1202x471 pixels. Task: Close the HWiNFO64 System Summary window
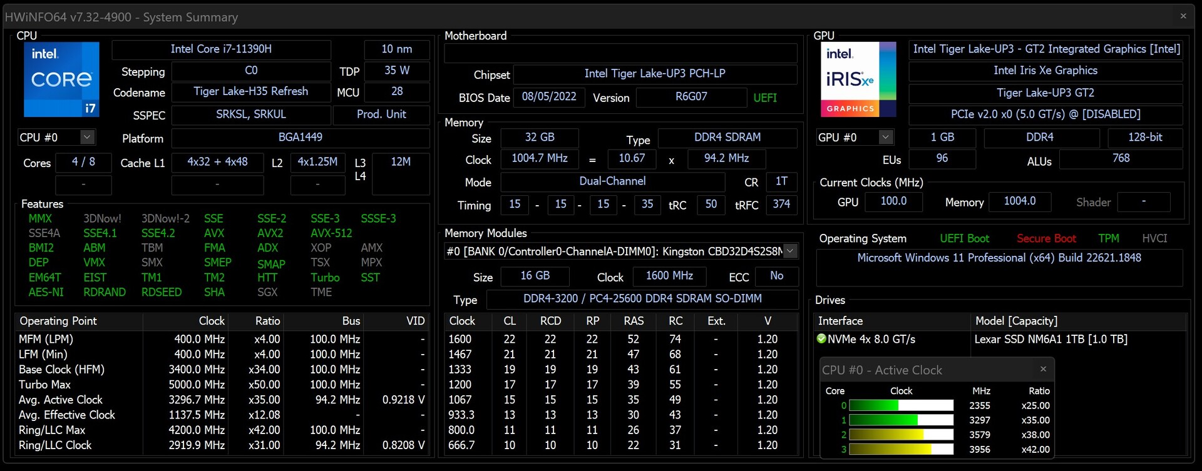[1183, 16]
